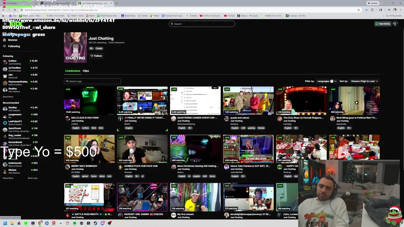Open Nicki Minaj goes to Political War thumbnail
The width and height of the screenshot is (404, 227).
(354, 101)
